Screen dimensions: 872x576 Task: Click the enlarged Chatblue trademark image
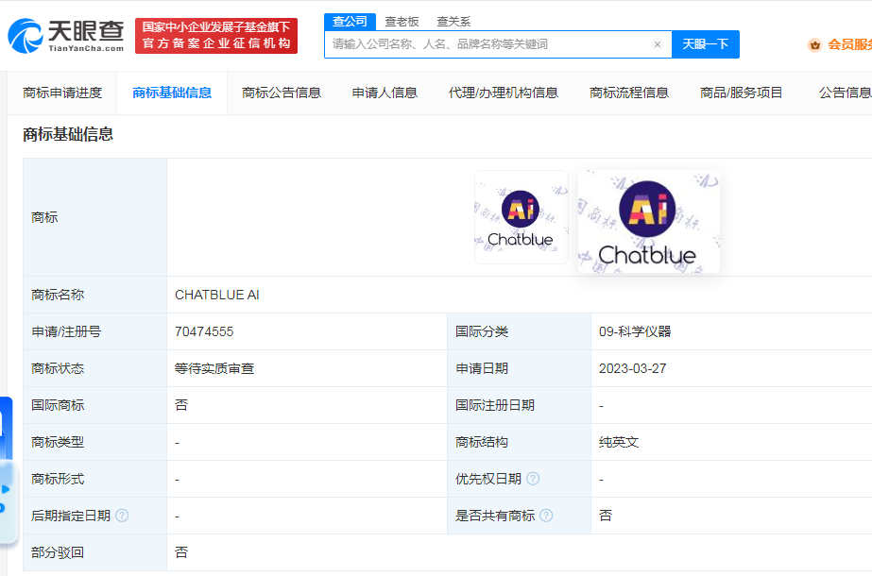(648, 221)
